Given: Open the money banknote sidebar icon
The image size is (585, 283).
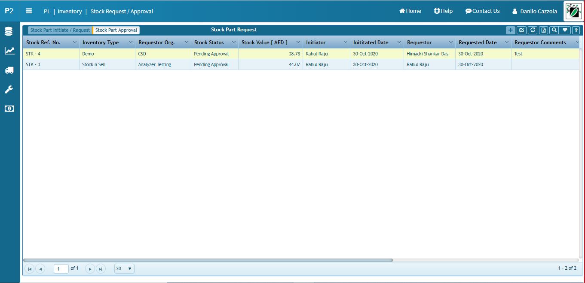Looking at the screenshot, I should click(9, 109).
